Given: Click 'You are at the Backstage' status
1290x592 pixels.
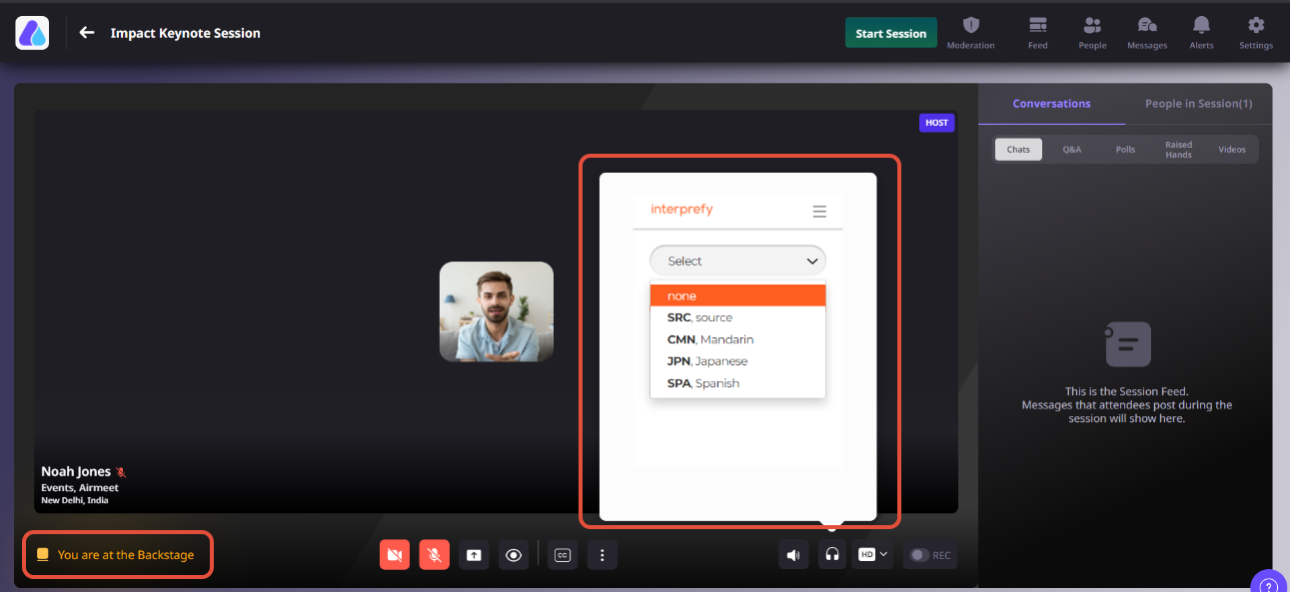Looking at the screenshot, I should pos(117,555).
